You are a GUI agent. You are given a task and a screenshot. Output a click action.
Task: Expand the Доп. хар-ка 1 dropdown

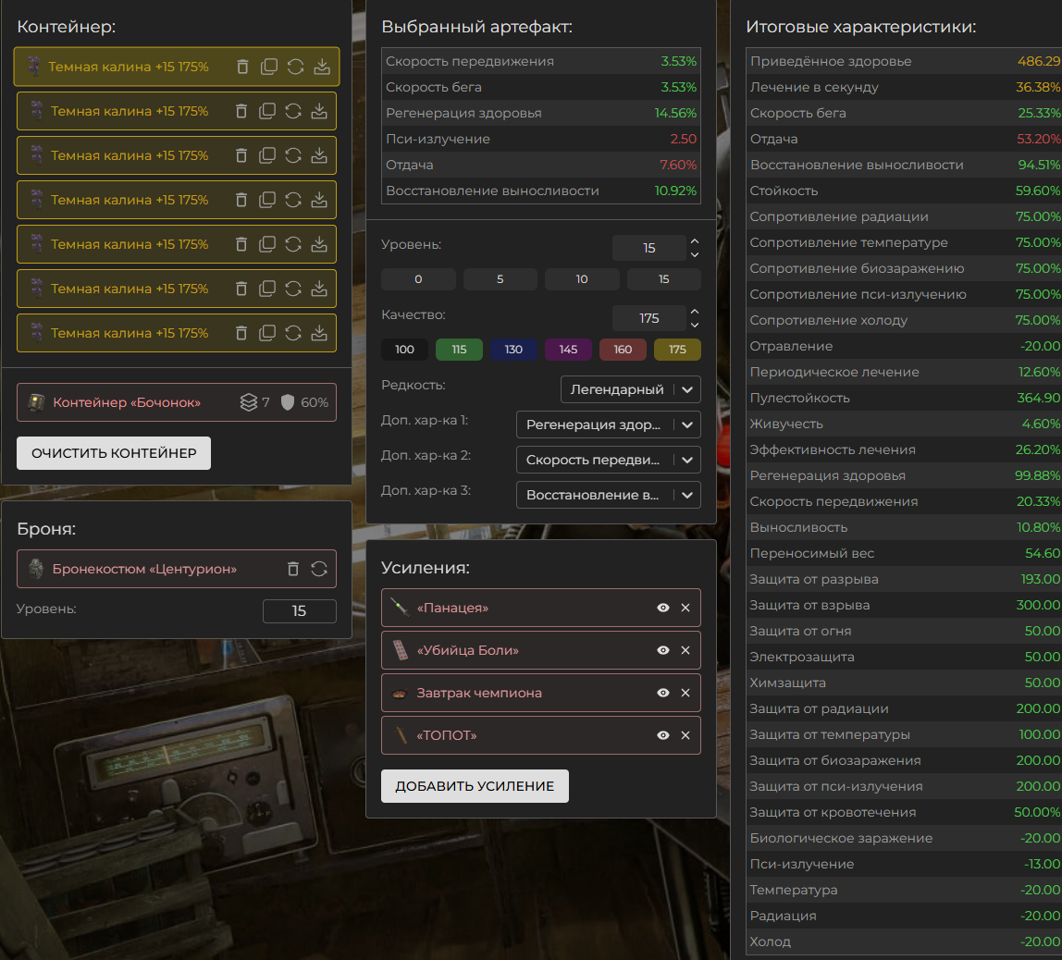click(x=608, y=425)
